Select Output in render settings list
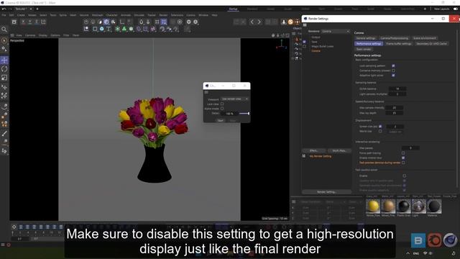Screen dimensions: 460x259 [316, 37]
